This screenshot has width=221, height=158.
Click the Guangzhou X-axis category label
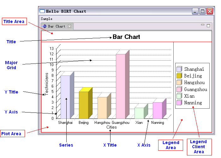[x=121, y=123]
